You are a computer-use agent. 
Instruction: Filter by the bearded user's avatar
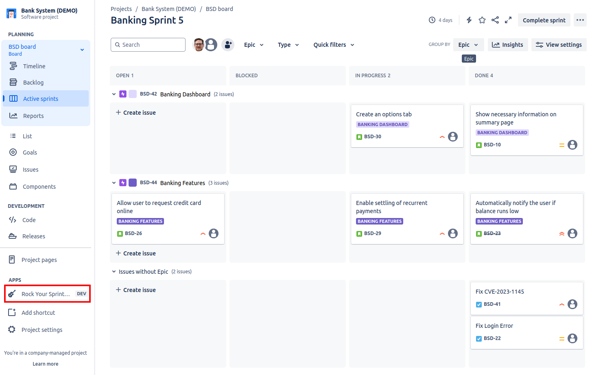[198, 45]
